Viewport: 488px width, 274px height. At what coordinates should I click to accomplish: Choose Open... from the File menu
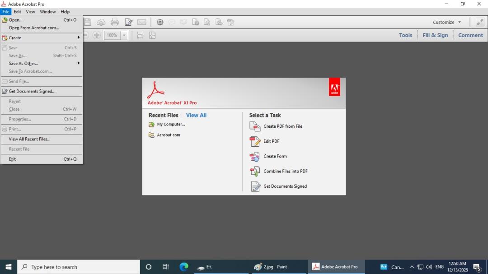pyautogui.click(x=42, y=20)
